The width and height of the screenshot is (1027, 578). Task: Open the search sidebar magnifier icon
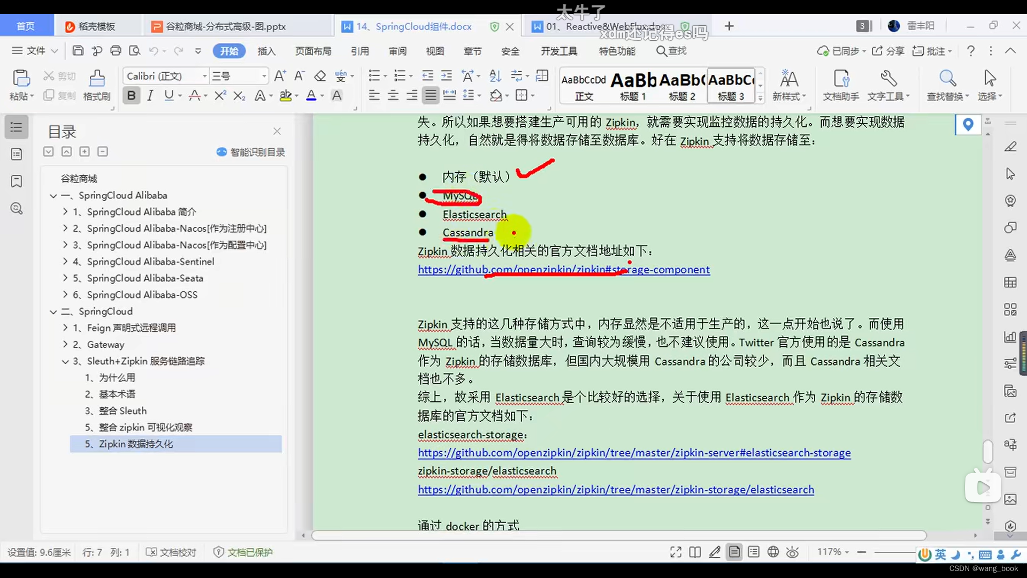[17, 208]
